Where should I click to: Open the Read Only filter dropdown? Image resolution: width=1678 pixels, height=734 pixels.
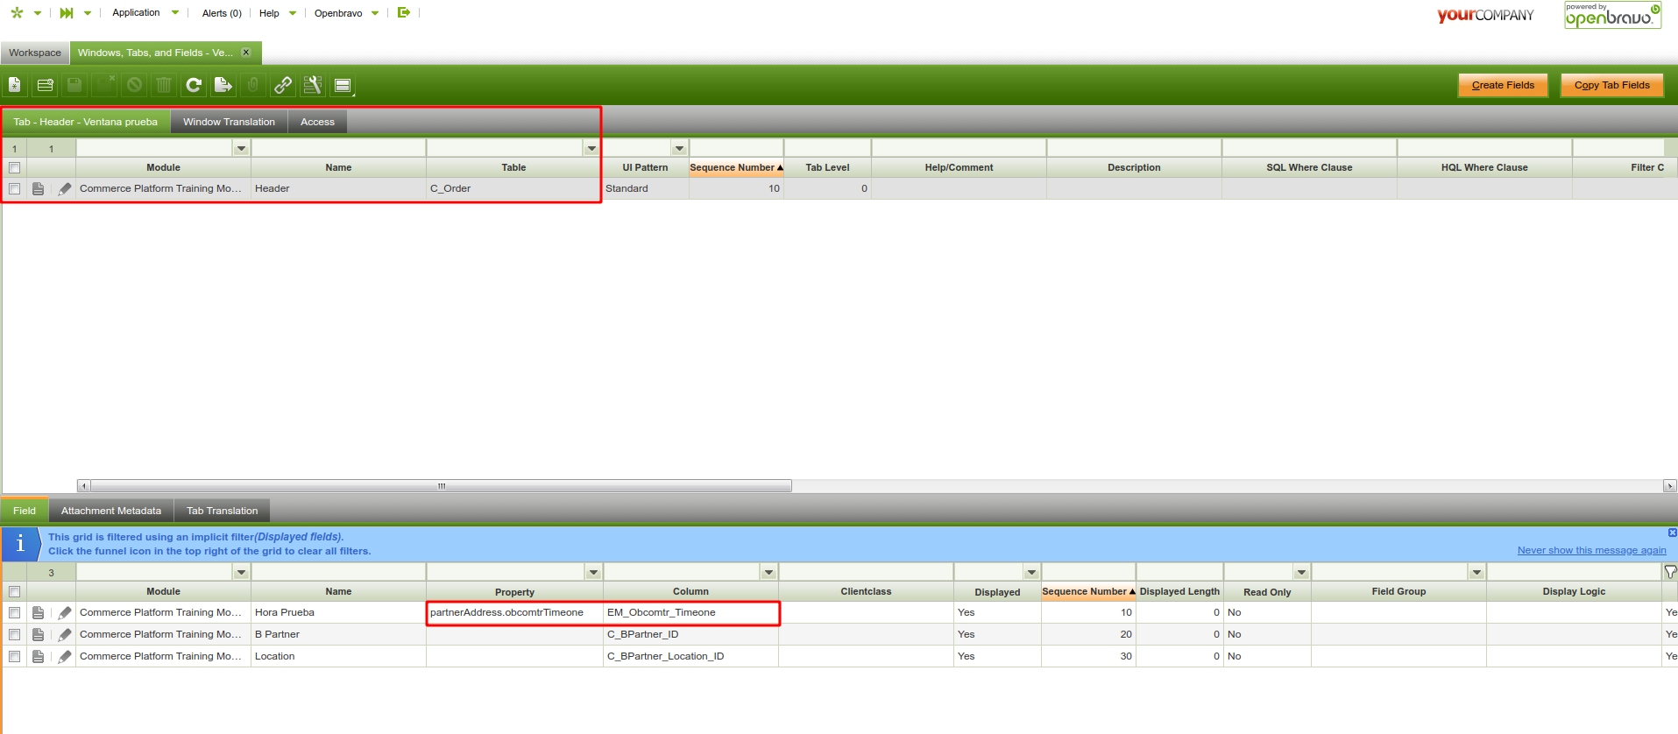[x=1301, y=572]
